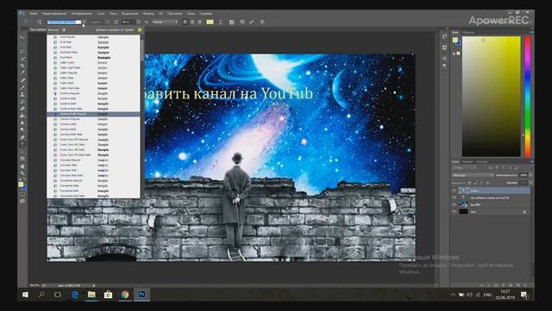
Task: Select the Rectangular Marquee tool
Action: tap(23, 45)
